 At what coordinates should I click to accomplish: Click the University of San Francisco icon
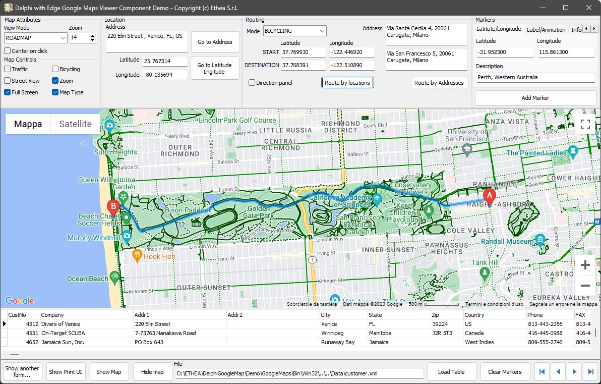466,150
